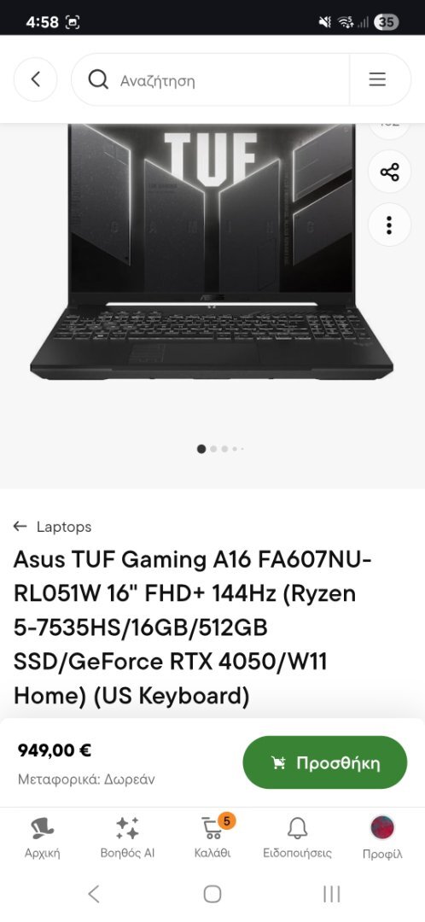Open Android recent apps button
This screenshot has width=425, height=922.
(331, 895)
